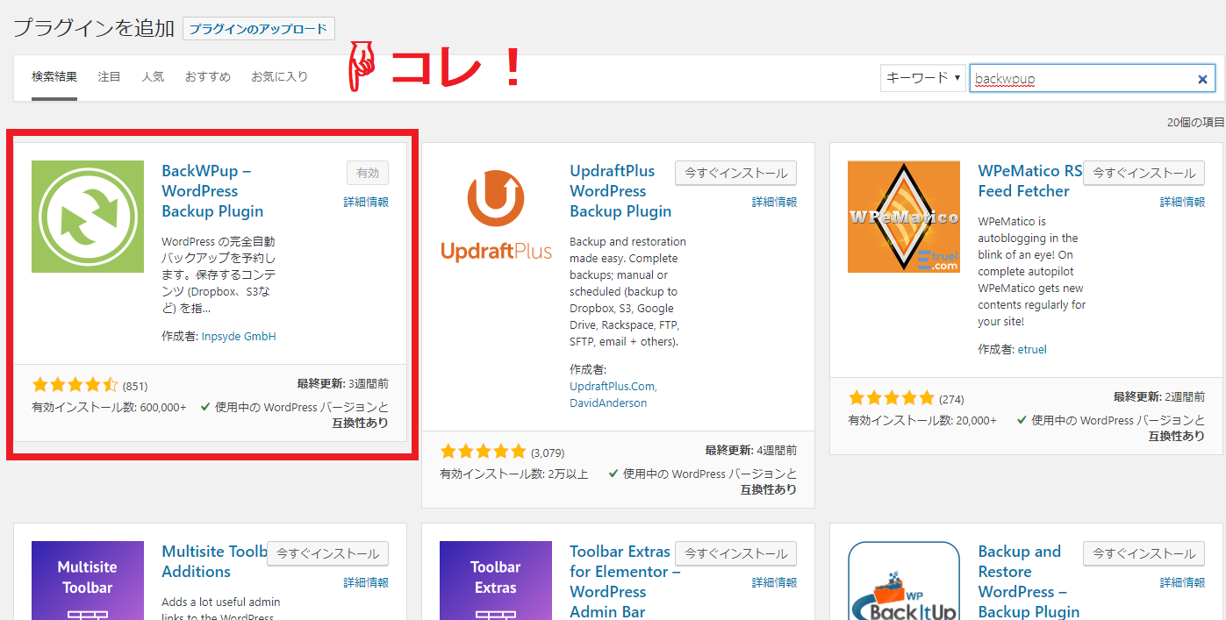Clear the backwpup search field with X
Screen dimensions: 1226x620
coord(1202,79)
